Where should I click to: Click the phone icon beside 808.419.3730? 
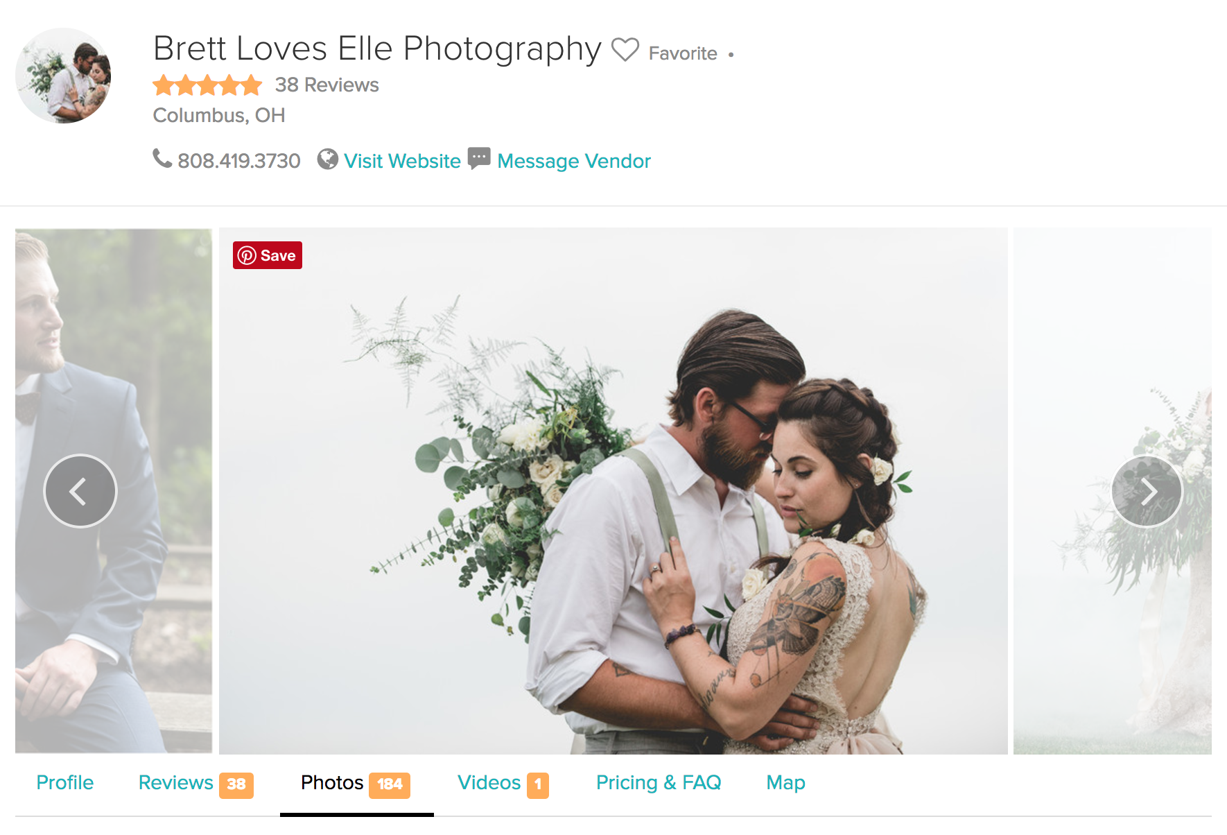coord(162,159)
